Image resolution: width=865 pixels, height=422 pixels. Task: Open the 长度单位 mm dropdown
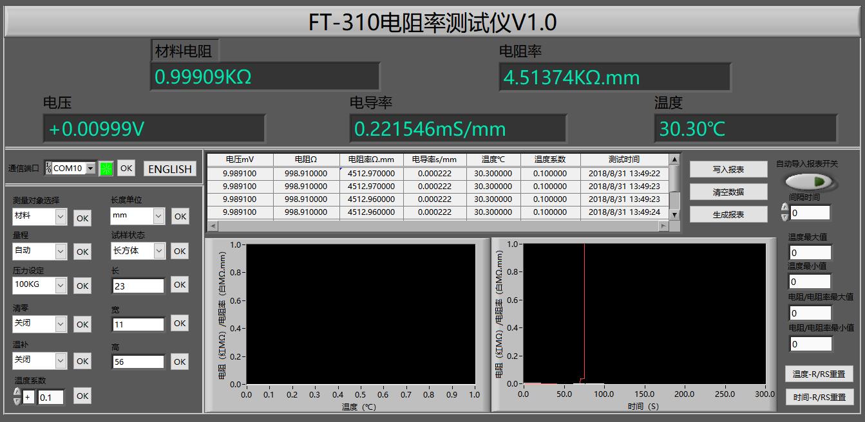[158, 216]
